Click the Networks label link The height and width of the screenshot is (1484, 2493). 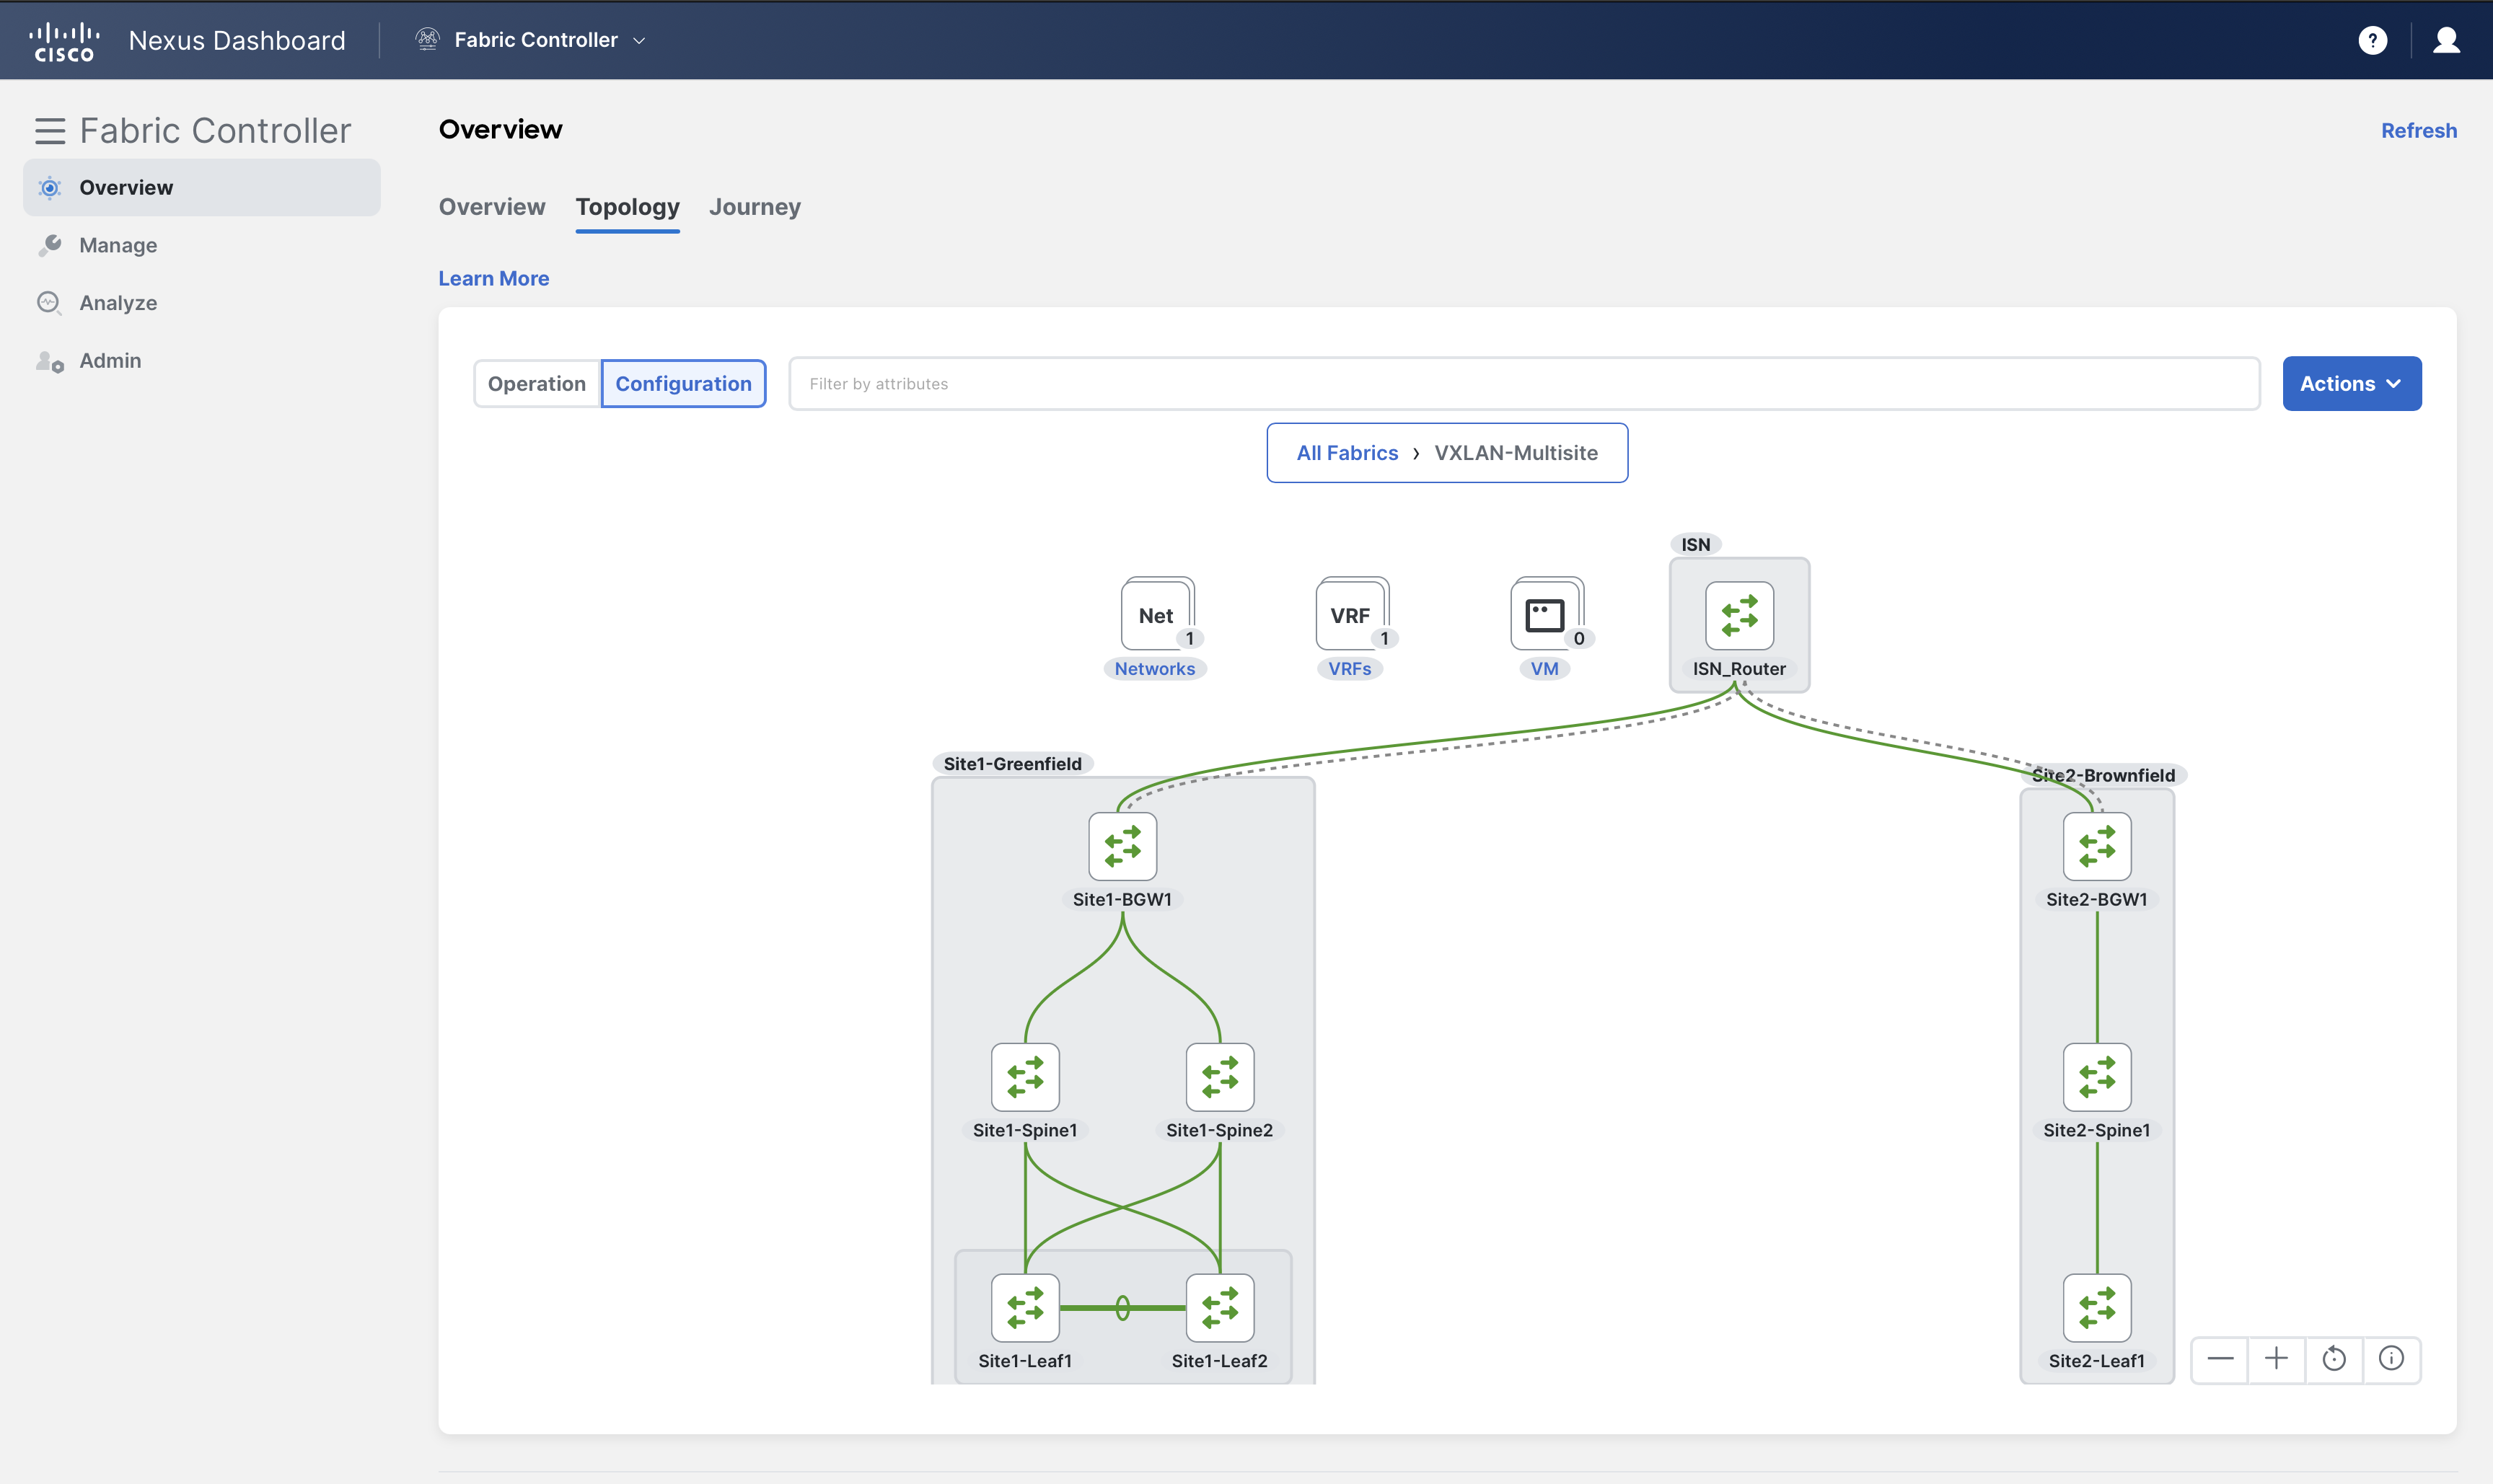pos(1154,668)
